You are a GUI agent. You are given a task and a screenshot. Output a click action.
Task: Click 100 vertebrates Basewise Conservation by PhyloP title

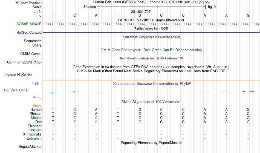coord(151,83)
